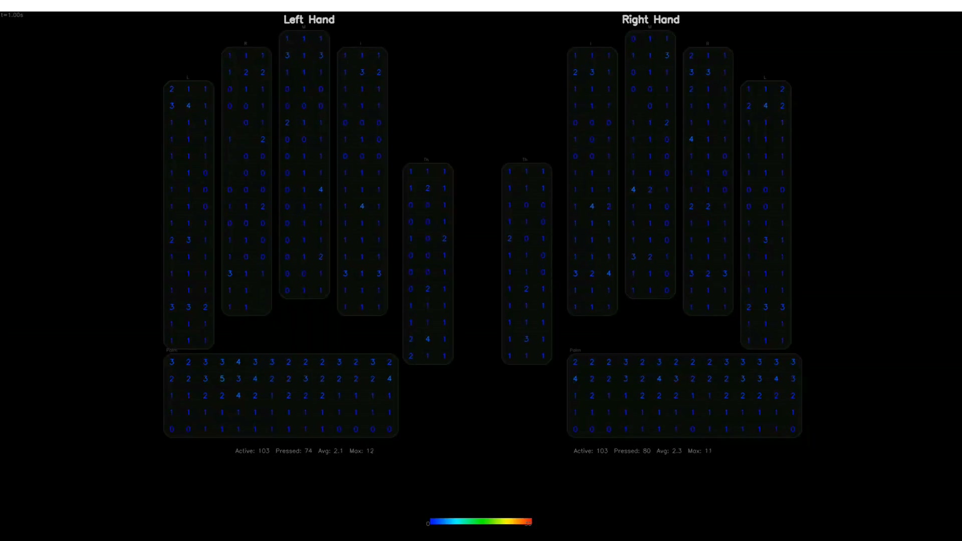
Task: Click the right hand 'Avg: 2.3' readout
Action: [x=669, y=451]
